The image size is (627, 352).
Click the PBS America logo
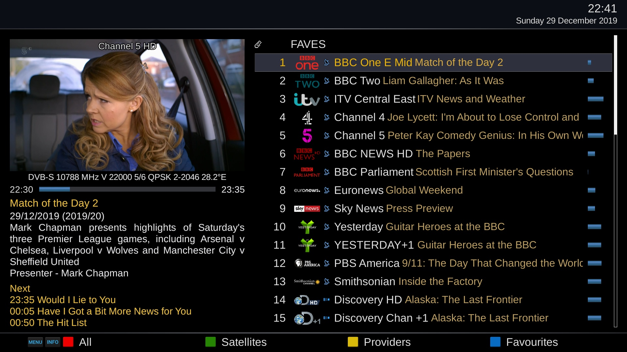pos(307,263)
